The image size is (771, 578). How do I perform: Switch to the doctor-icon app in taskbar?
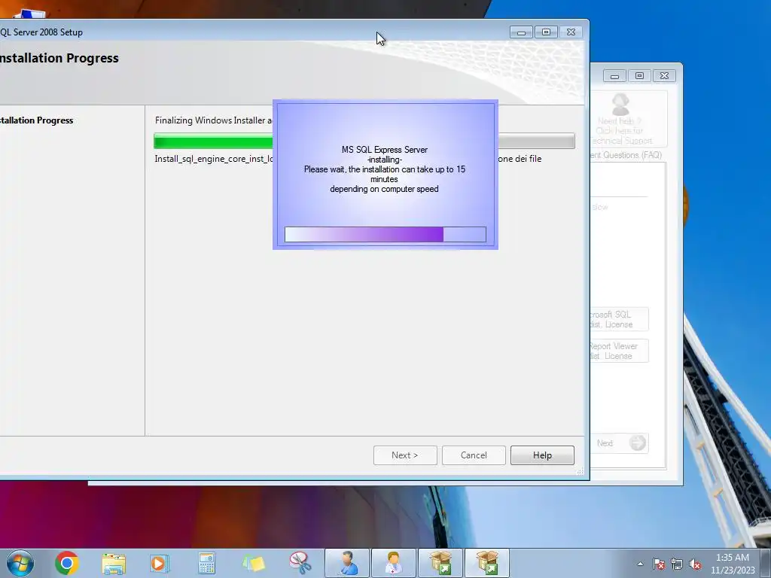tap(394, 563)
